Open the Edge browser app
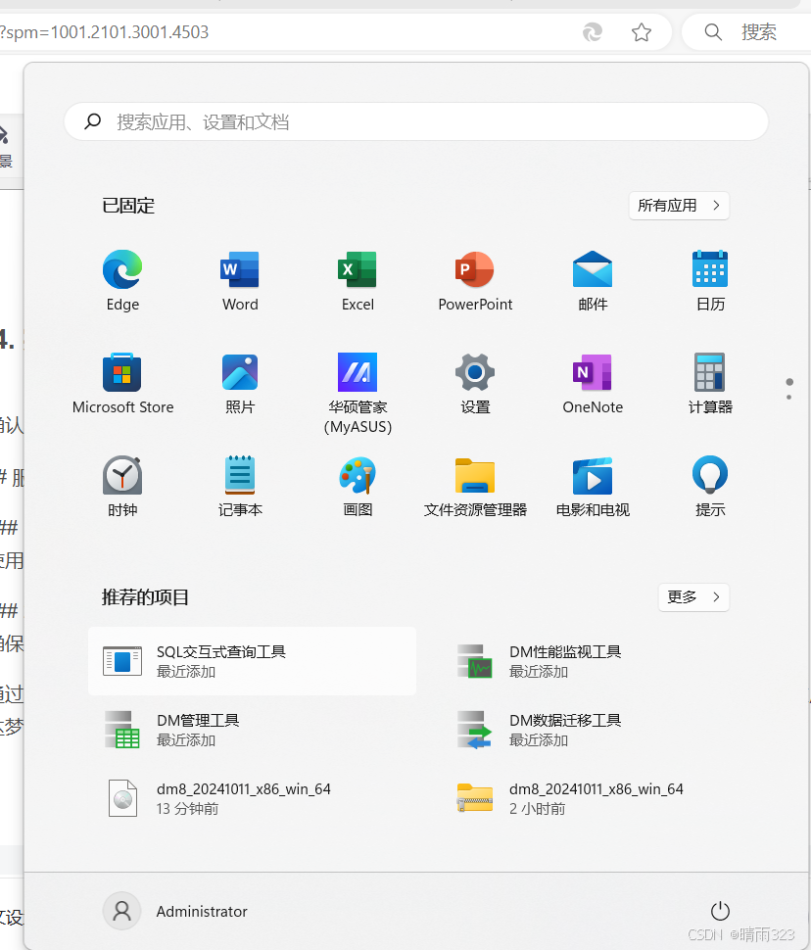Viewport: 811px width, 950px height. pyautogui.click(x=122, y=281)
